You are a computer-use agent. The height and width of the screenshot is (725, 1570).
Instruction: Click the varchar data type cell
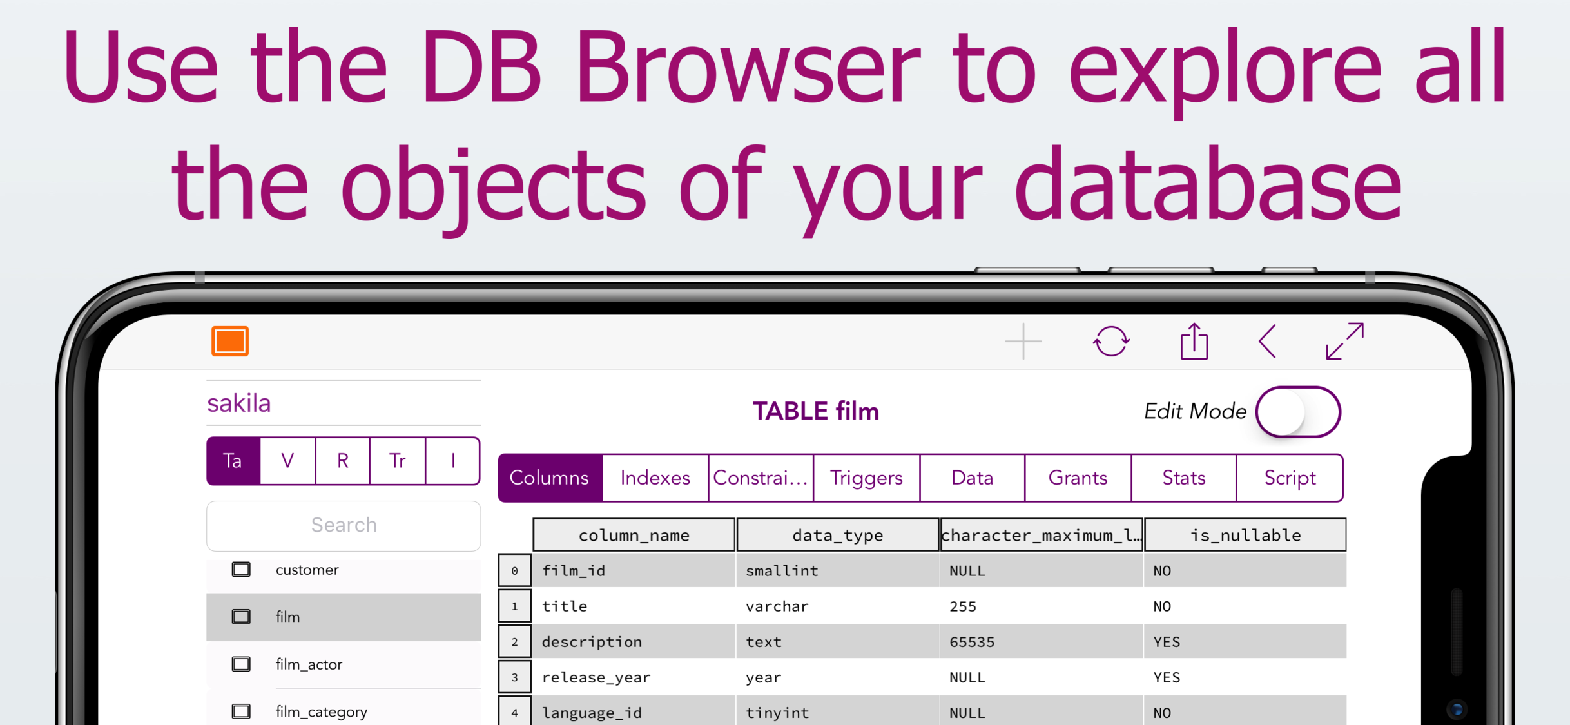click(x=838, y=606)
